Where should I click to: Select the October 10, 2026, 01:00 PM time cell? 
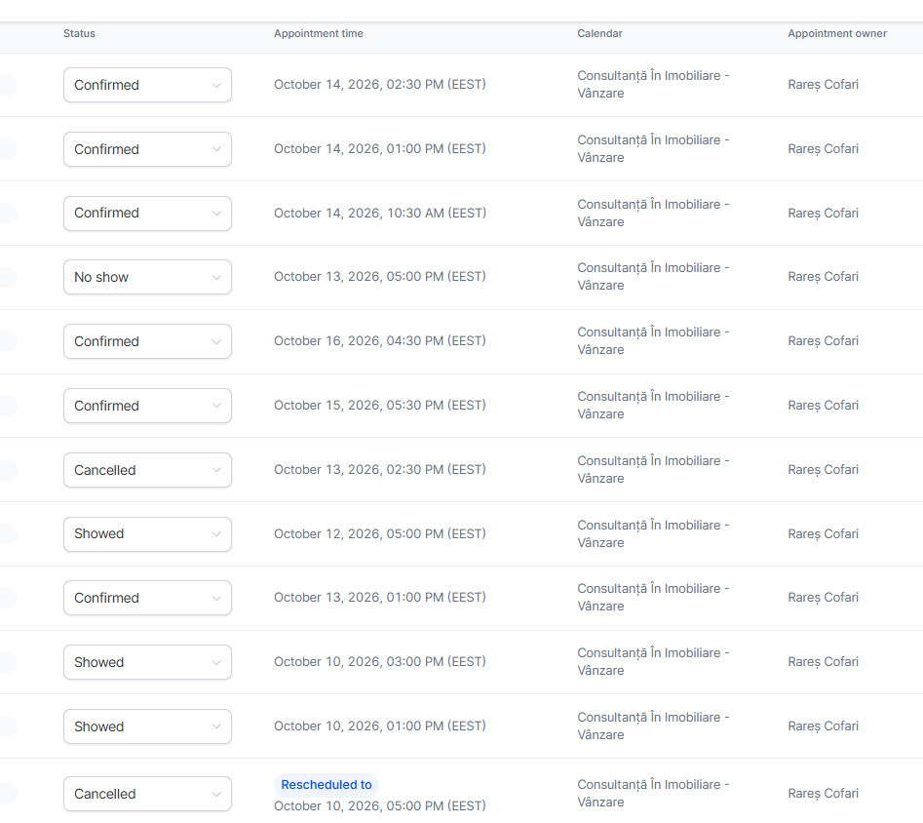point(380,725)
